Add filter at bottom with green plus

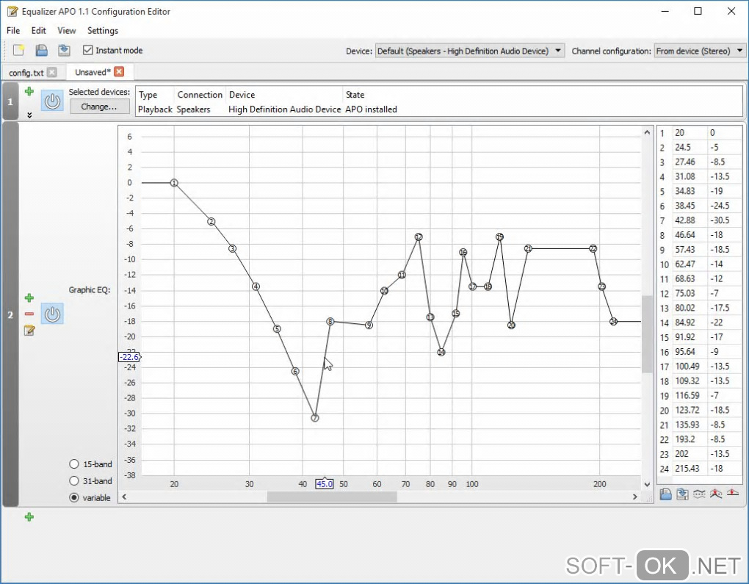click(x=29, y=516)
